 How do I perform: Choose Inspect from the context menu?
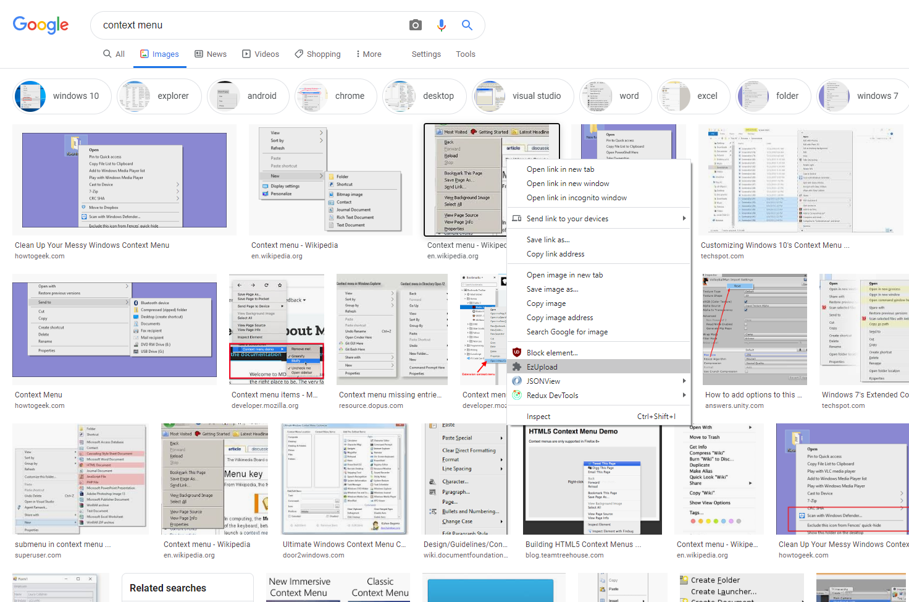tap(538, 417)
